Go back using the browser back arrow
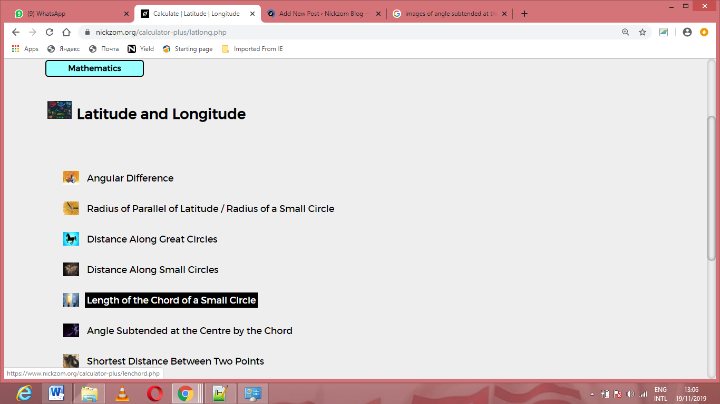The width and height of the screenshot is (720, 404). click(16, 32)
